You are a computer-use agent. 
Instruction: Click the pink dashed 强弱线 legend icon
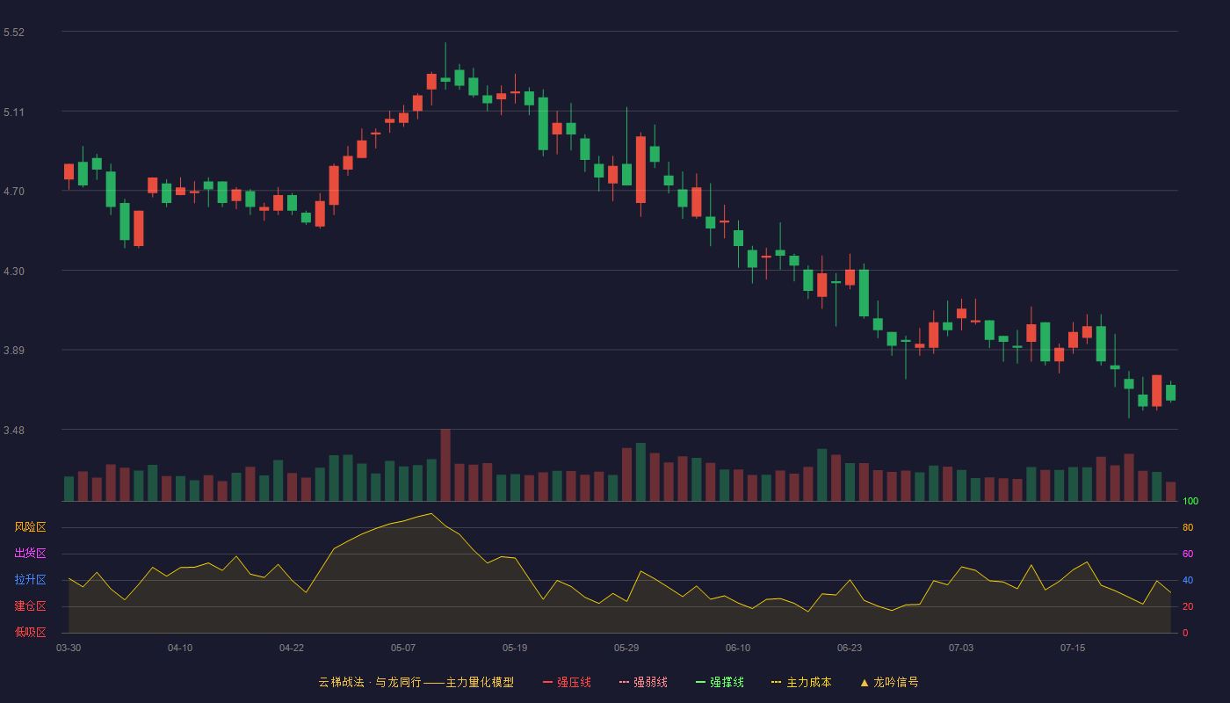[624, 682]
